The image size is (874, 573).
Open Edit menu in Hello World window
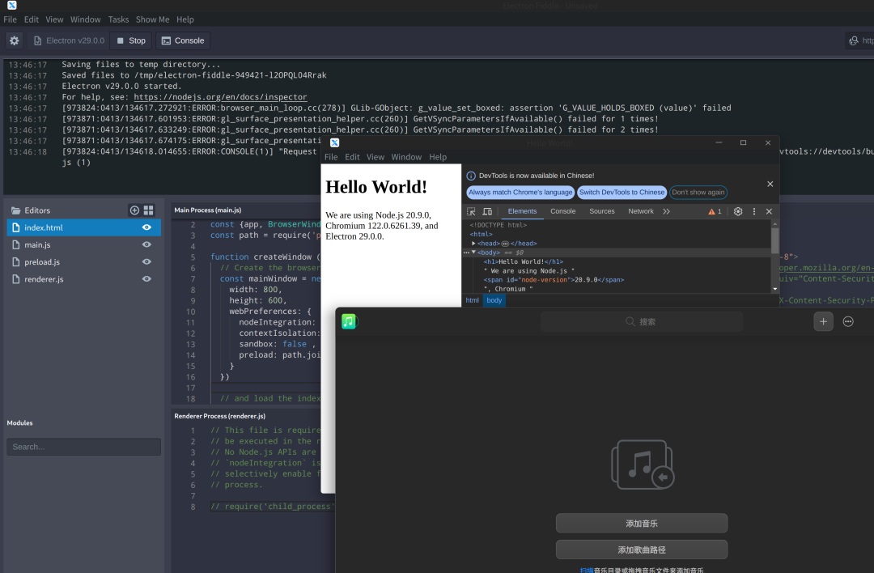click(352, 157)
